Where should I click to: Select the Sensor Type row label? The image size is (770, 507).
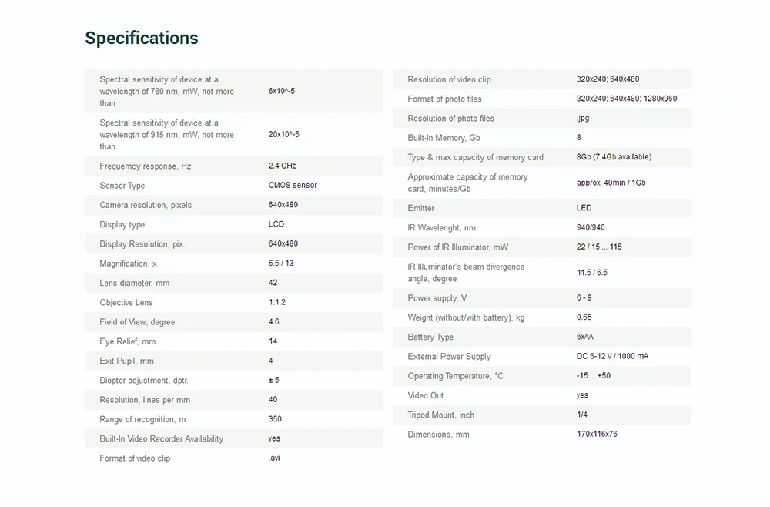click(122, 186)
